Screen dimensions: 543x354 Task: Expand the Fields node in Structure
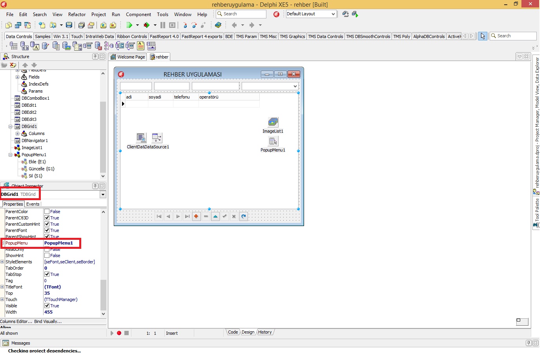pos(18,77)
